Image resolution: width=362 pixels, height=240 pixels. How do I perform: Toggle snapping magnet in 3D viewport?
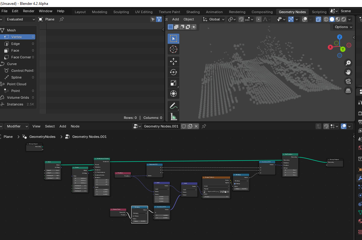click(x=241, y=19)
